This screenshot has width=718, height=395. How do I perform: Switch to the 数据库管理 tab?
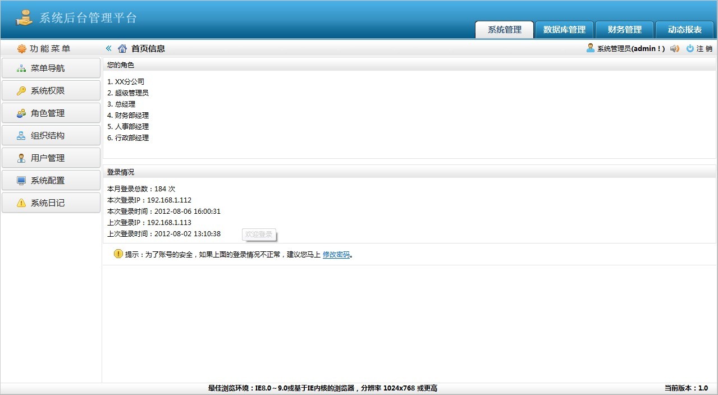coord(564,30)
